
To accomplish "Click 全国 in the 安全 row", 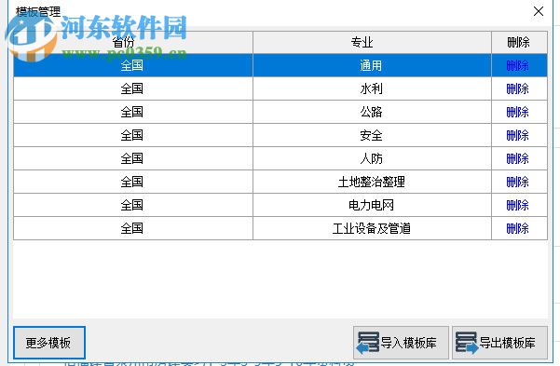I will [131, 135].
